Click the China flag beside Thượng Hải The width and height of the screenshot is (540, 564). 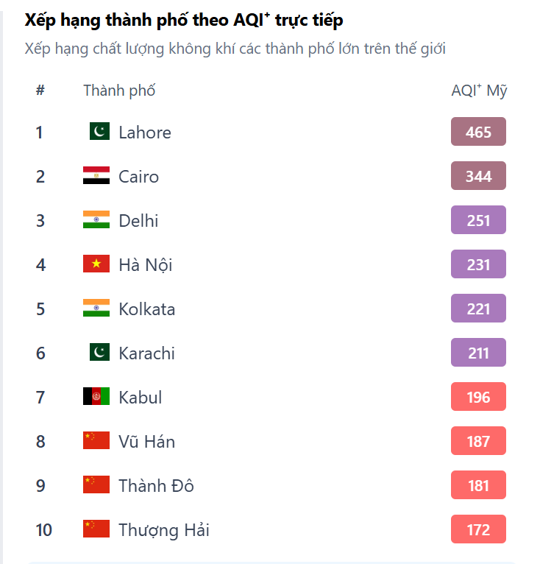click(x=96, y=529)
